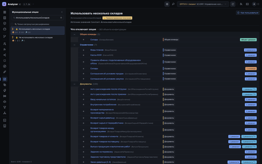Open the cloud icon in sidebar

click(5, 102)
